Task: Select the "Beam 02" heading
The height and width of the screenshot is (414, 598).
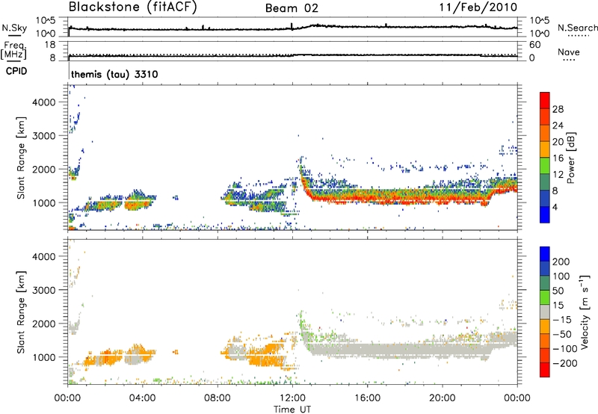Action: [x=292, y=8]
